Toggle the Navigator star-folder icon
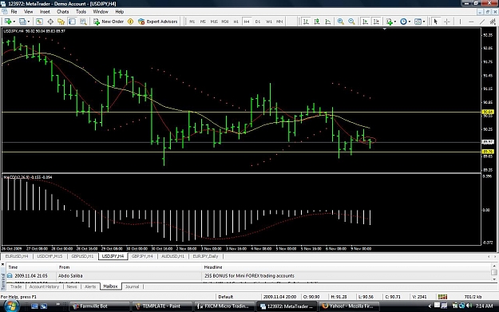 point(61,22)
